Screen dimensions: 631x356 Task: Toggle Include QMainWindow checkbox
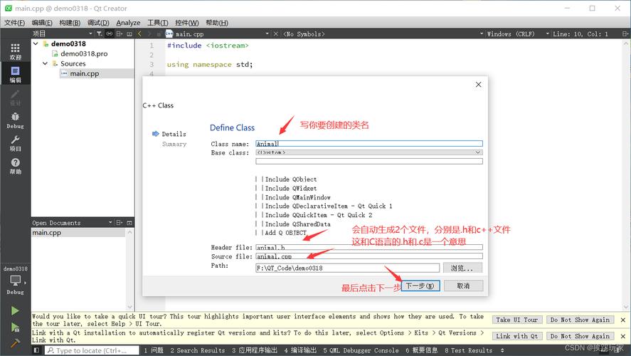(260, 197)
